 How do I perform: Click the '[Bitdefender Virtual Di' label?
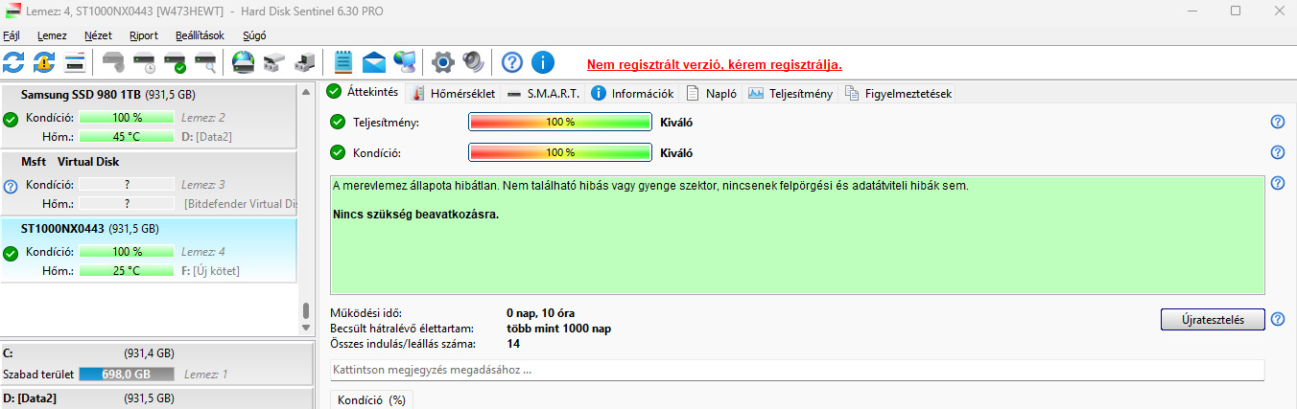point(241,203)
